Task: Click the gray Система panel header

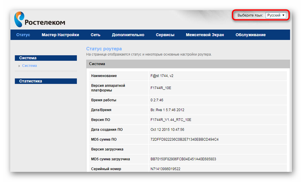Action: [188, 64]
